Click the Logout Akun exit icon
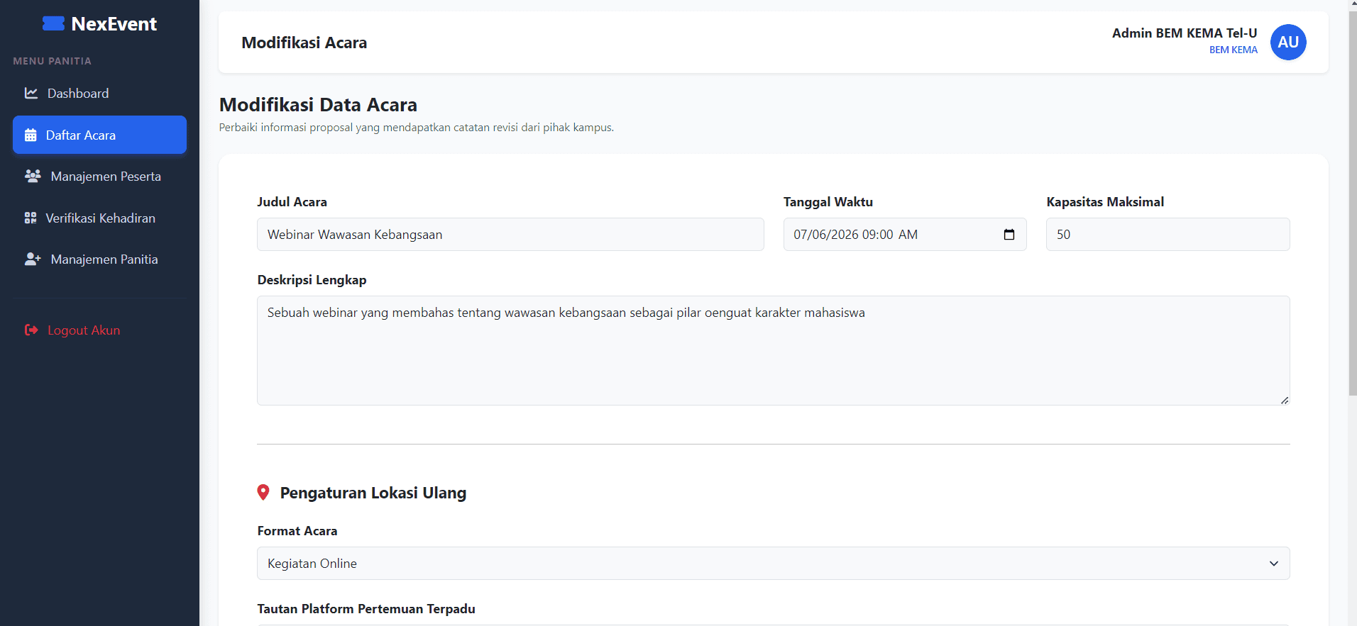1357x626 pixels. coord(31,330)
